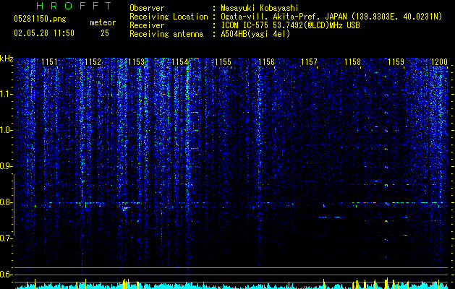Viewport: 455px width, 289px height.
Task: Select the meteor count value 25
Action: point(105,33)
